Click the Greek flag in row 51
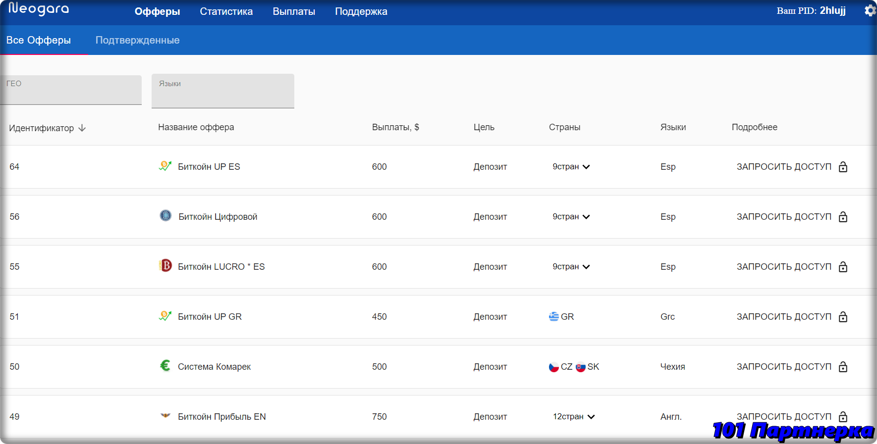The width and height of the screenshot is (877, 444). (x=554, y=316)
